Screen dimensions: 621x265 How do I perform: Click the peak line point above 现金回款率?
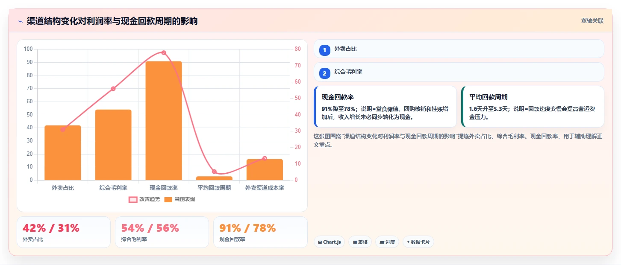point(164,52)
